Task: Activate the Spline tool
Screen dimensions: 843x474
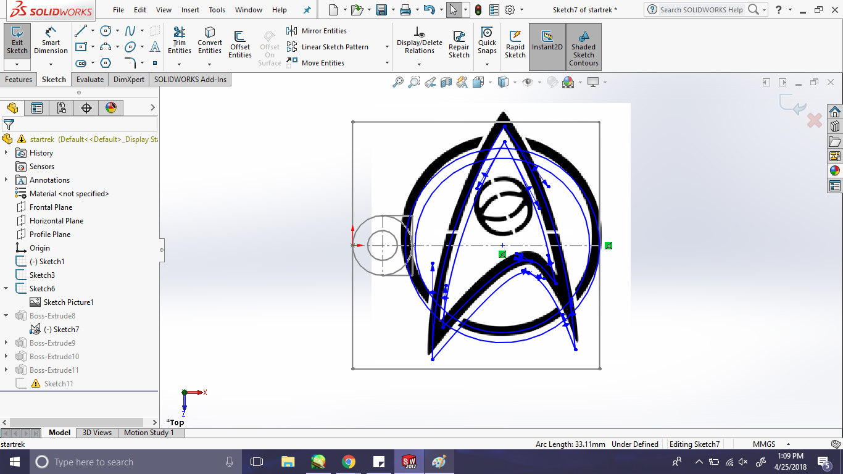Action: pos(130,31)
